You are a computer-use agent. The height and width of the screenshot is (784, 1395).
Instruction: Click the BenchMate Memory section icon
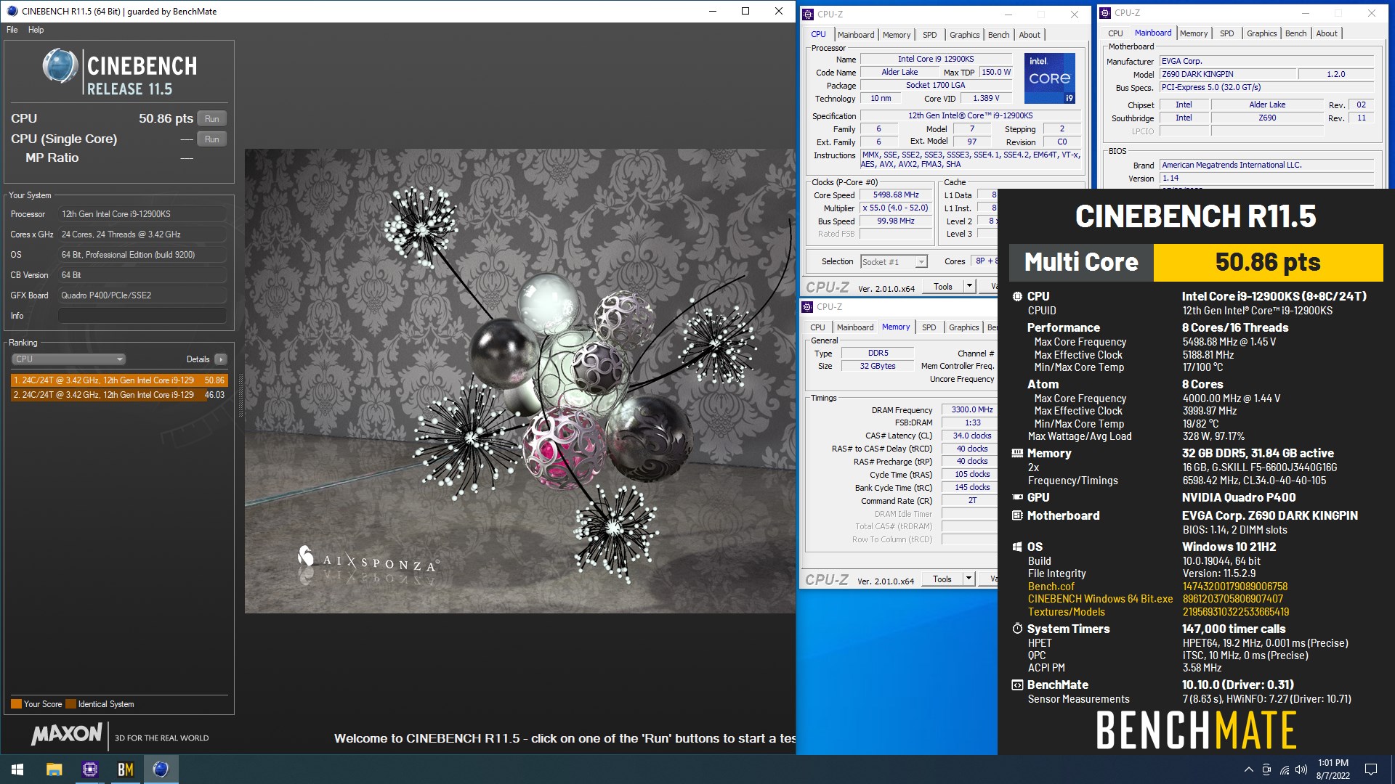point(1017,453)
